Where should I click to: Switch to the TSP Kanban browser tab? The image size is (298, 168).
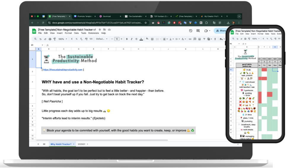[x=161, y=16]
